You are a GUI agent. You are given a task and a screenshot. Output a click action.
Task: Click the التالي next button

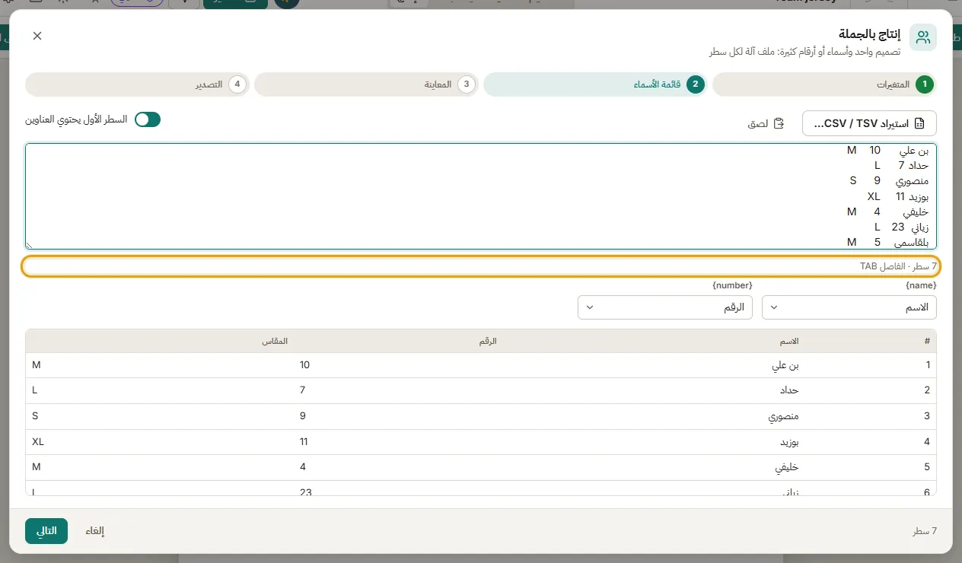pos(46,531)
